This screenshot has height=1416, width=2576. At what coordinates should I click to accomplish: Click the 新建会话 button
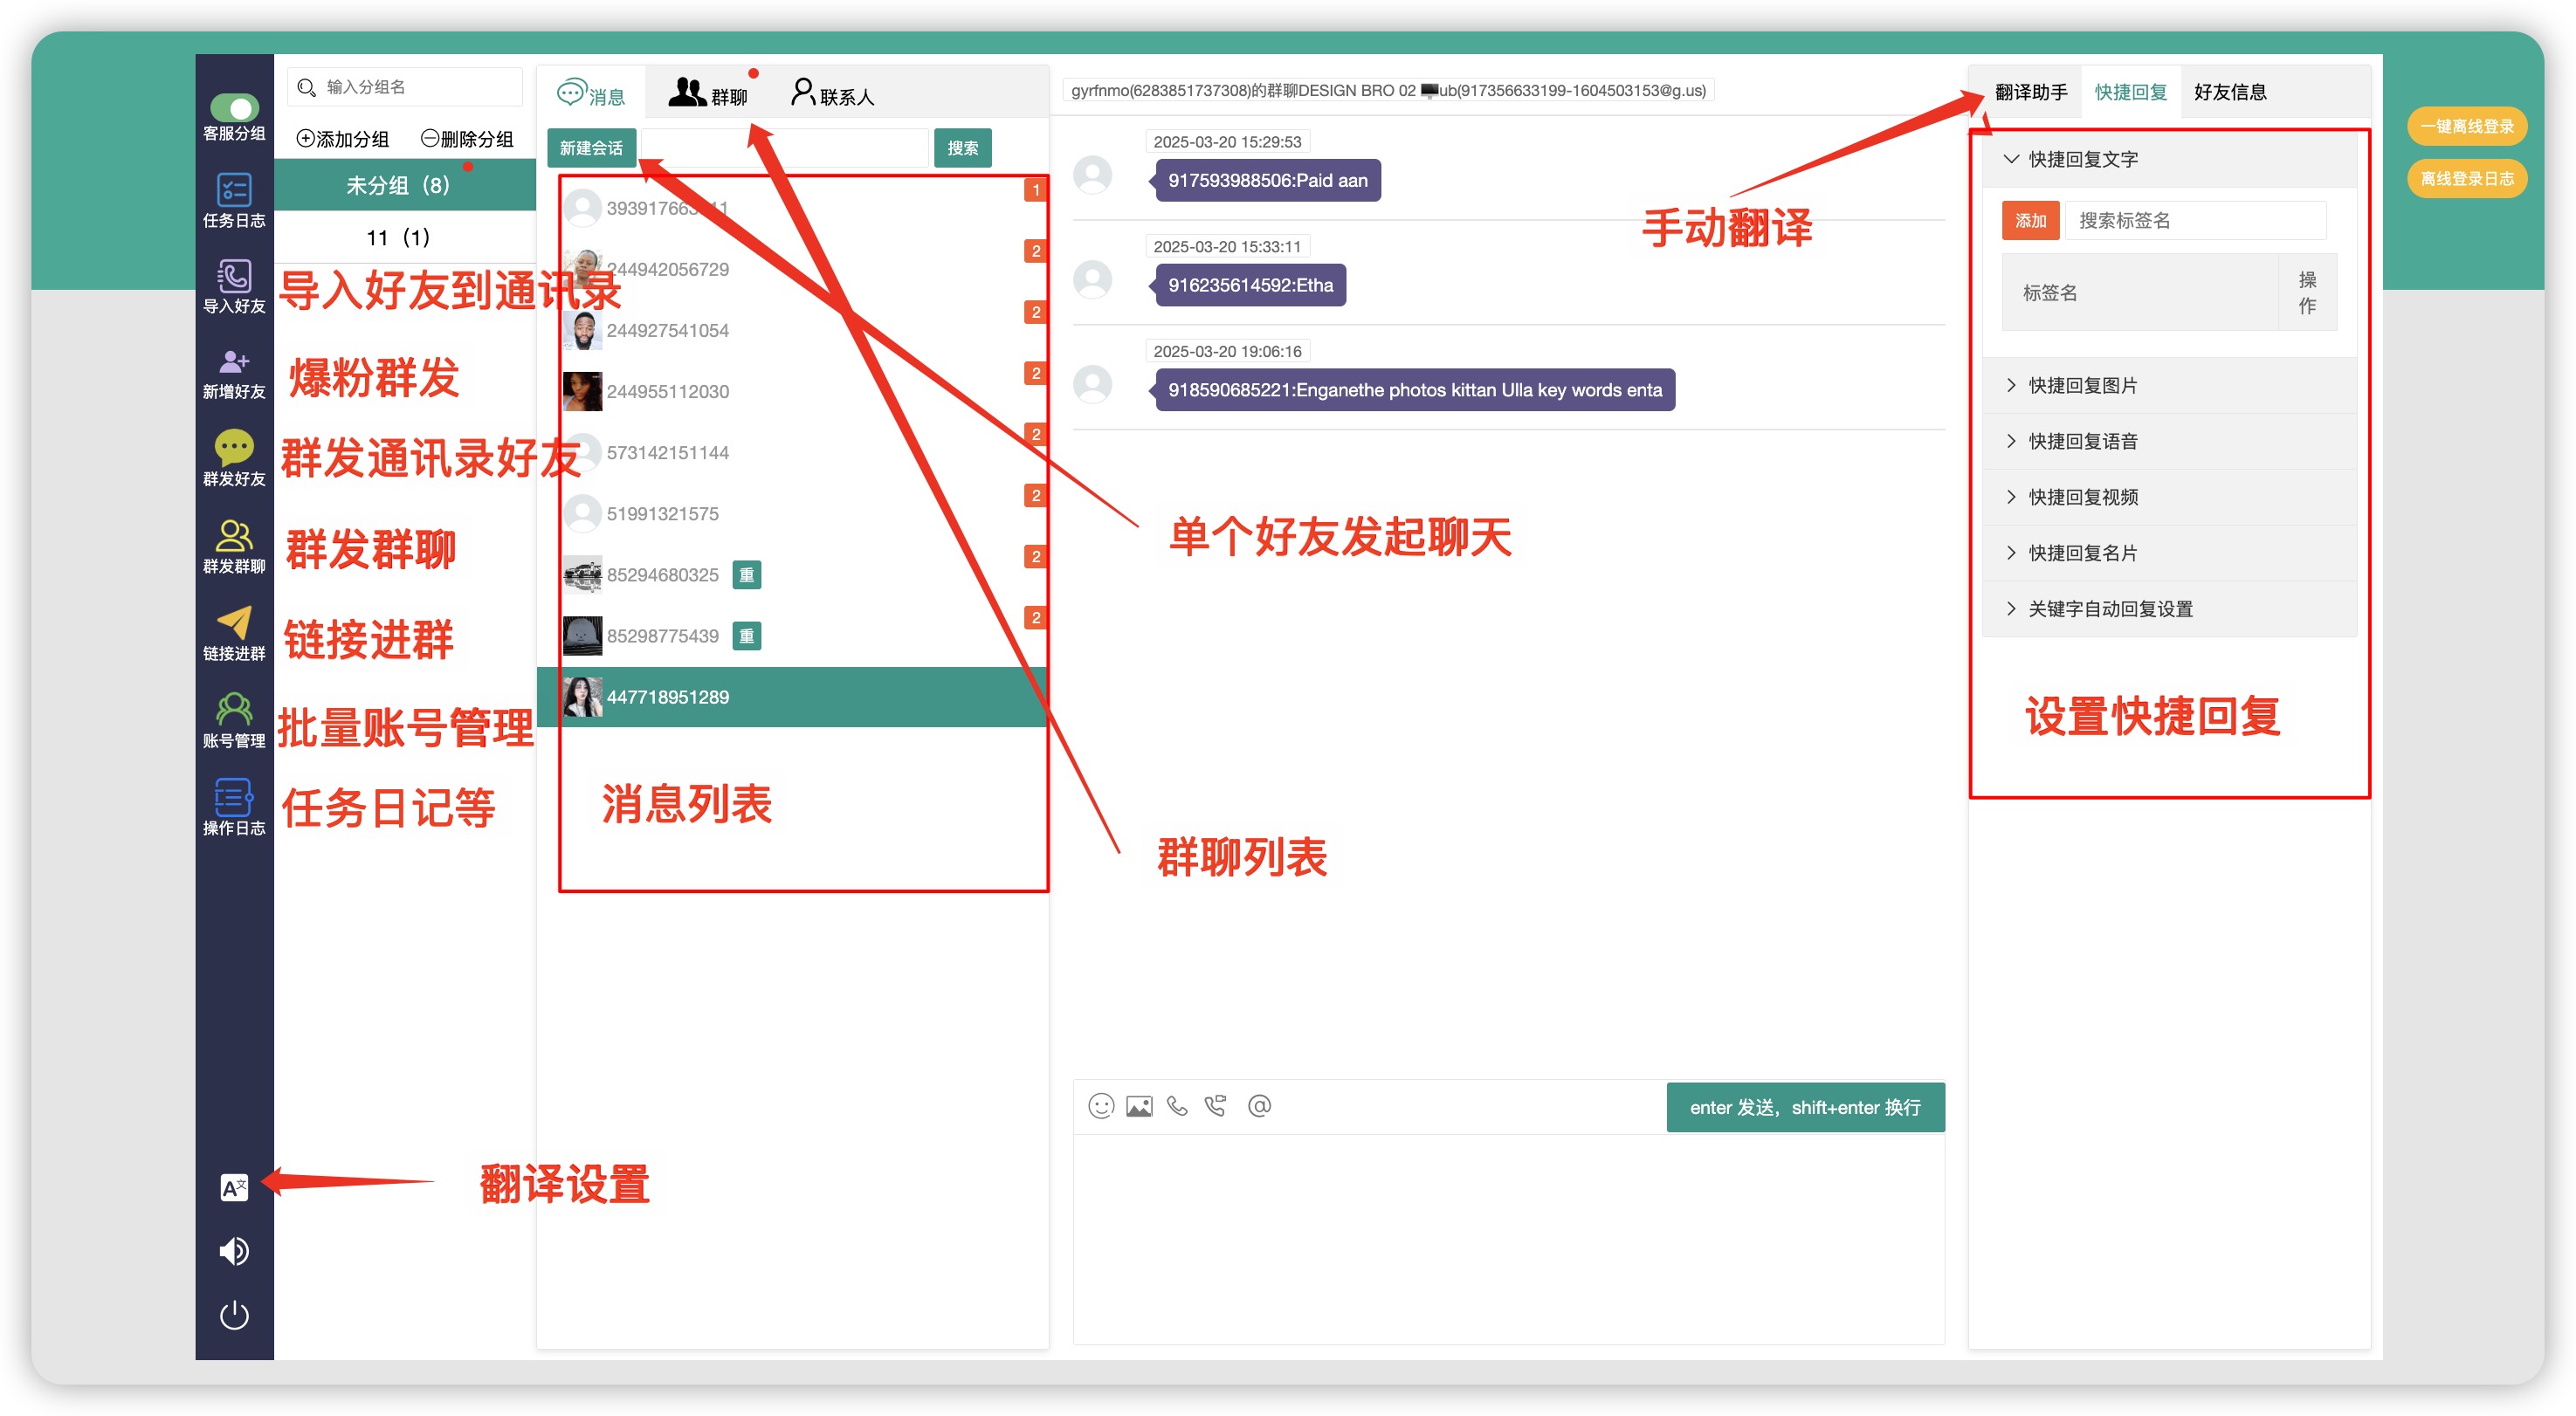click(591, 148)
